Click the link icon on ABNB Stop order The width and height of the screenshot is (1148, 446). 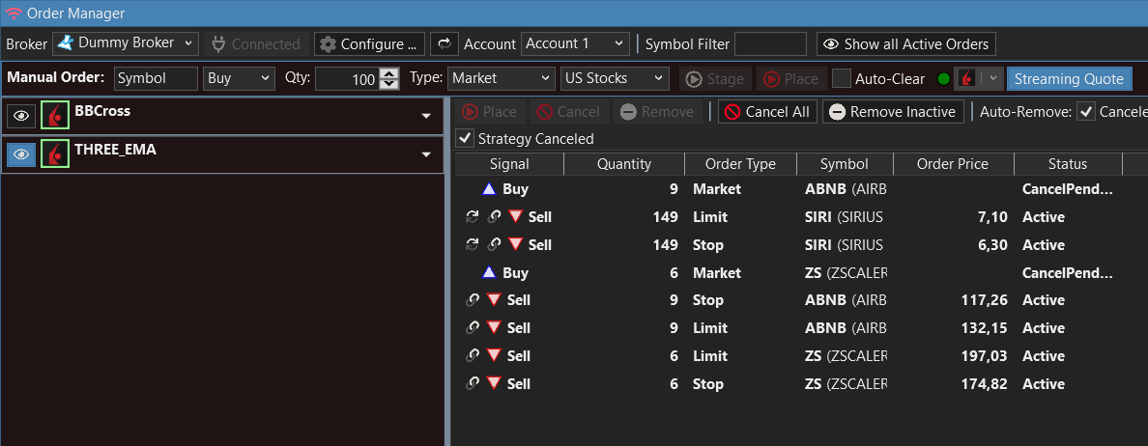(x=473, y=300)
